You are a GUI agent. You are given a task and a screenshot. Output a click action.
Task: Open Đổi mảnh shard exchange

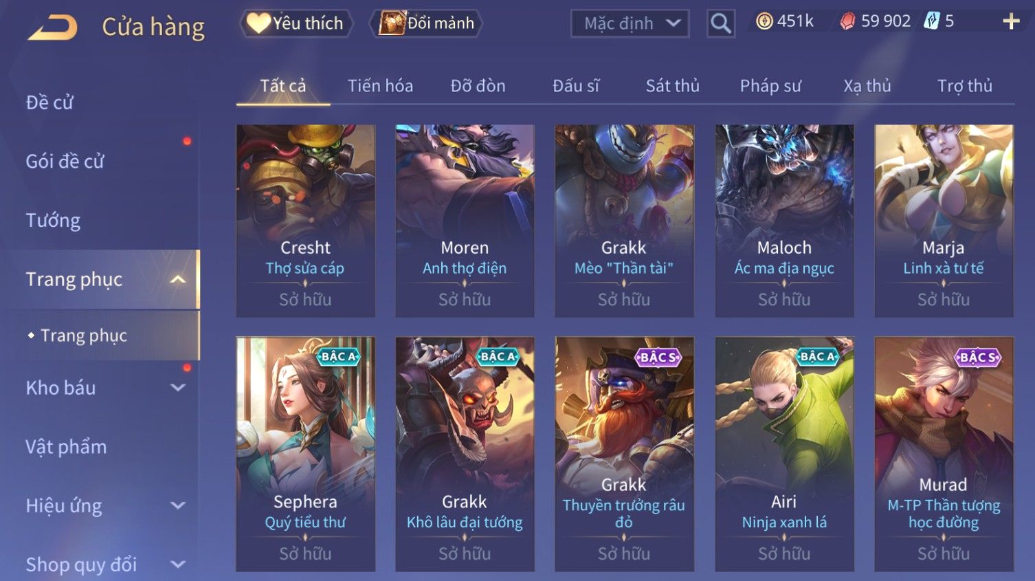[x=426, y=23]
